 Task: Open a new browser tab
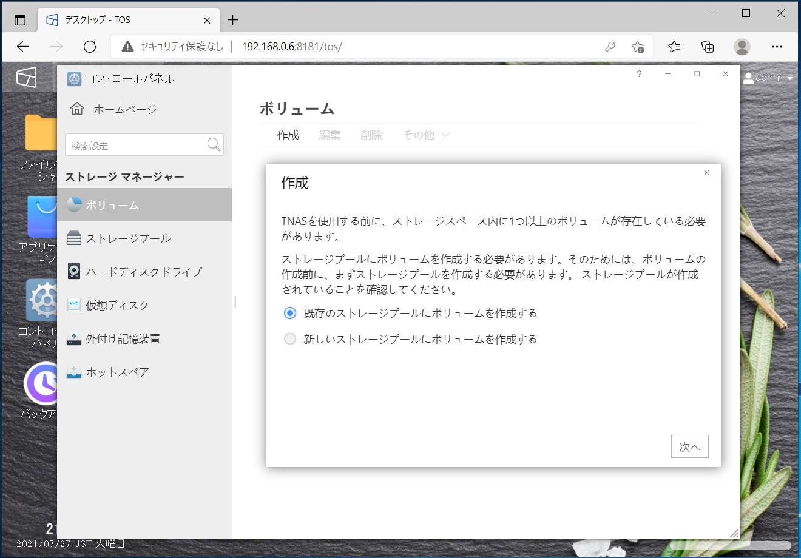(x=232, y=20)
